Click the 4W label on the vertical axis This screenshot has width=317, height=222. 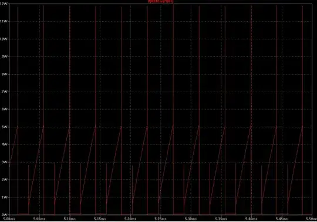pos(5,144)
